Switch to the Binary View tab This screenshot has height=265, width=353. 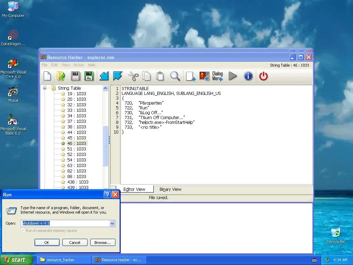170,189
